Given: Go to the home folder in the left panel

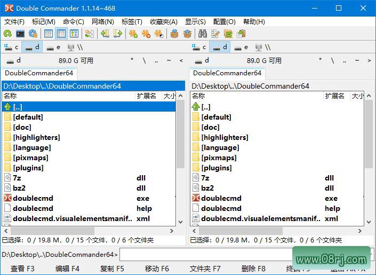Looking at the screenshot, I should click(x=169, y=60).
